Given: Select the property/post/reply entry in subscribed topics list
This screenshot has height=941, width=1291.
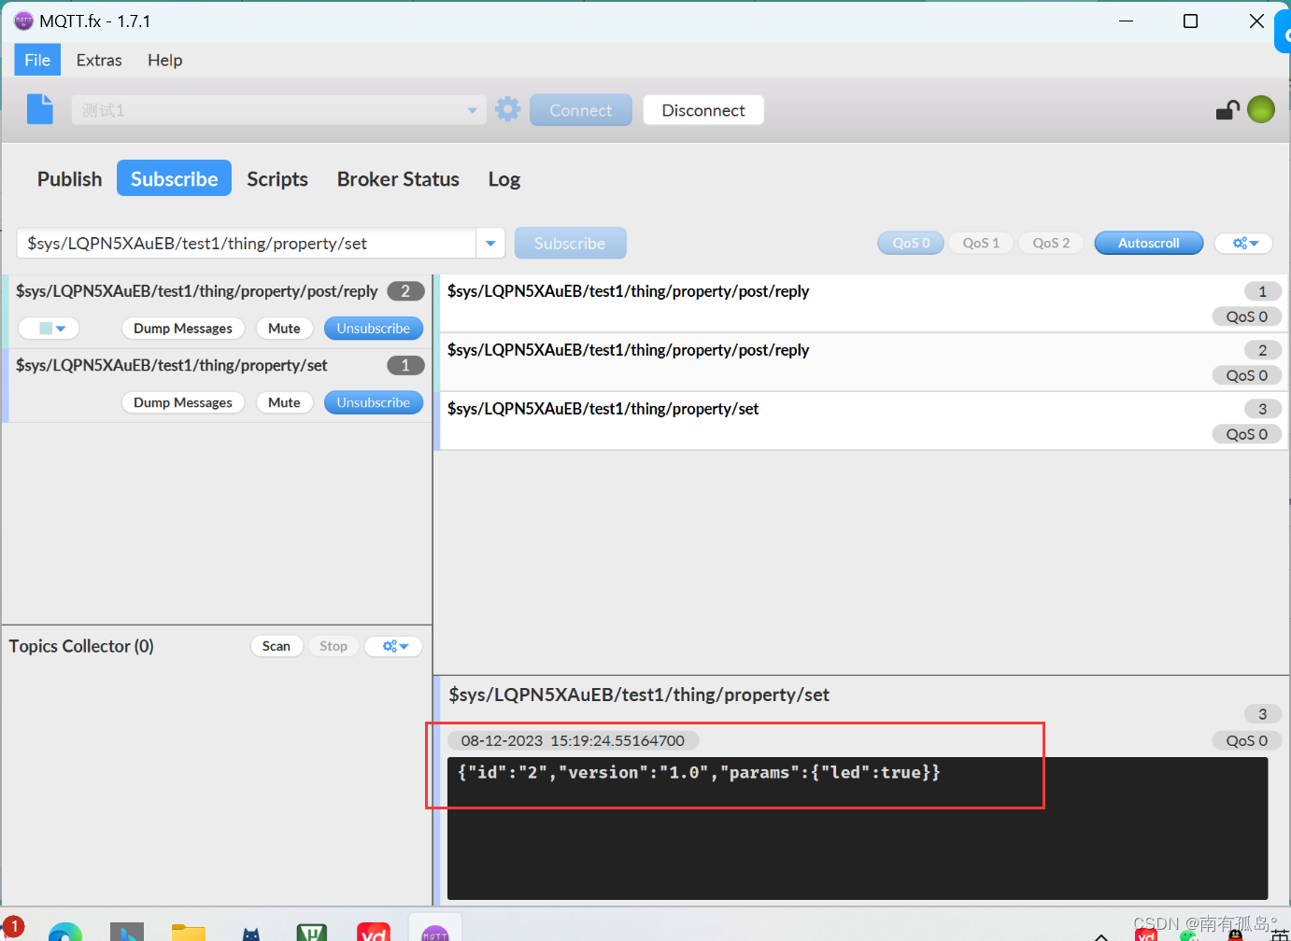Looking at the screenshot, I should click(x=217, y=312).
